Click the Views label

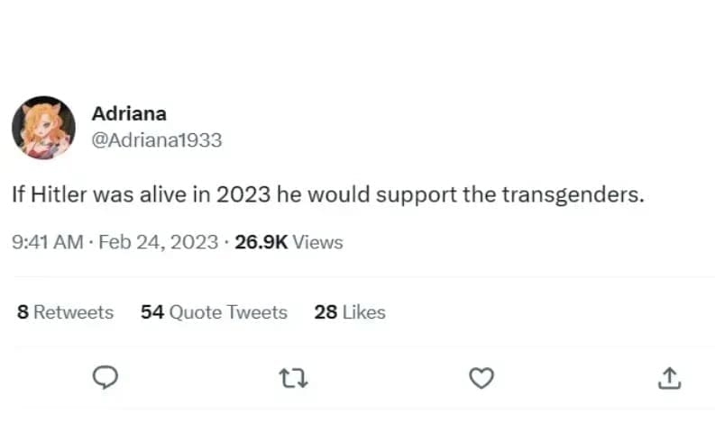pyautogui.click(x=318, y=242)
